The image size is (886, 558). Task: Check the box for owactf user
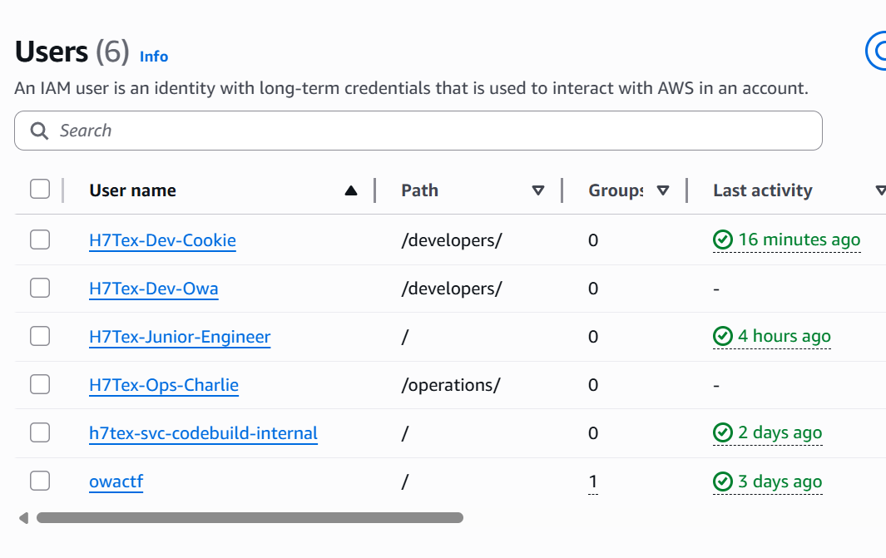(40, 481)
